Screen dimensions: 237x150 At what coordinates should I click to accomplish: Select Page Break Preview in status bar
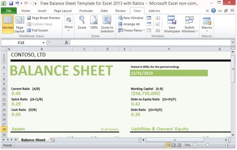coord(179,145)
